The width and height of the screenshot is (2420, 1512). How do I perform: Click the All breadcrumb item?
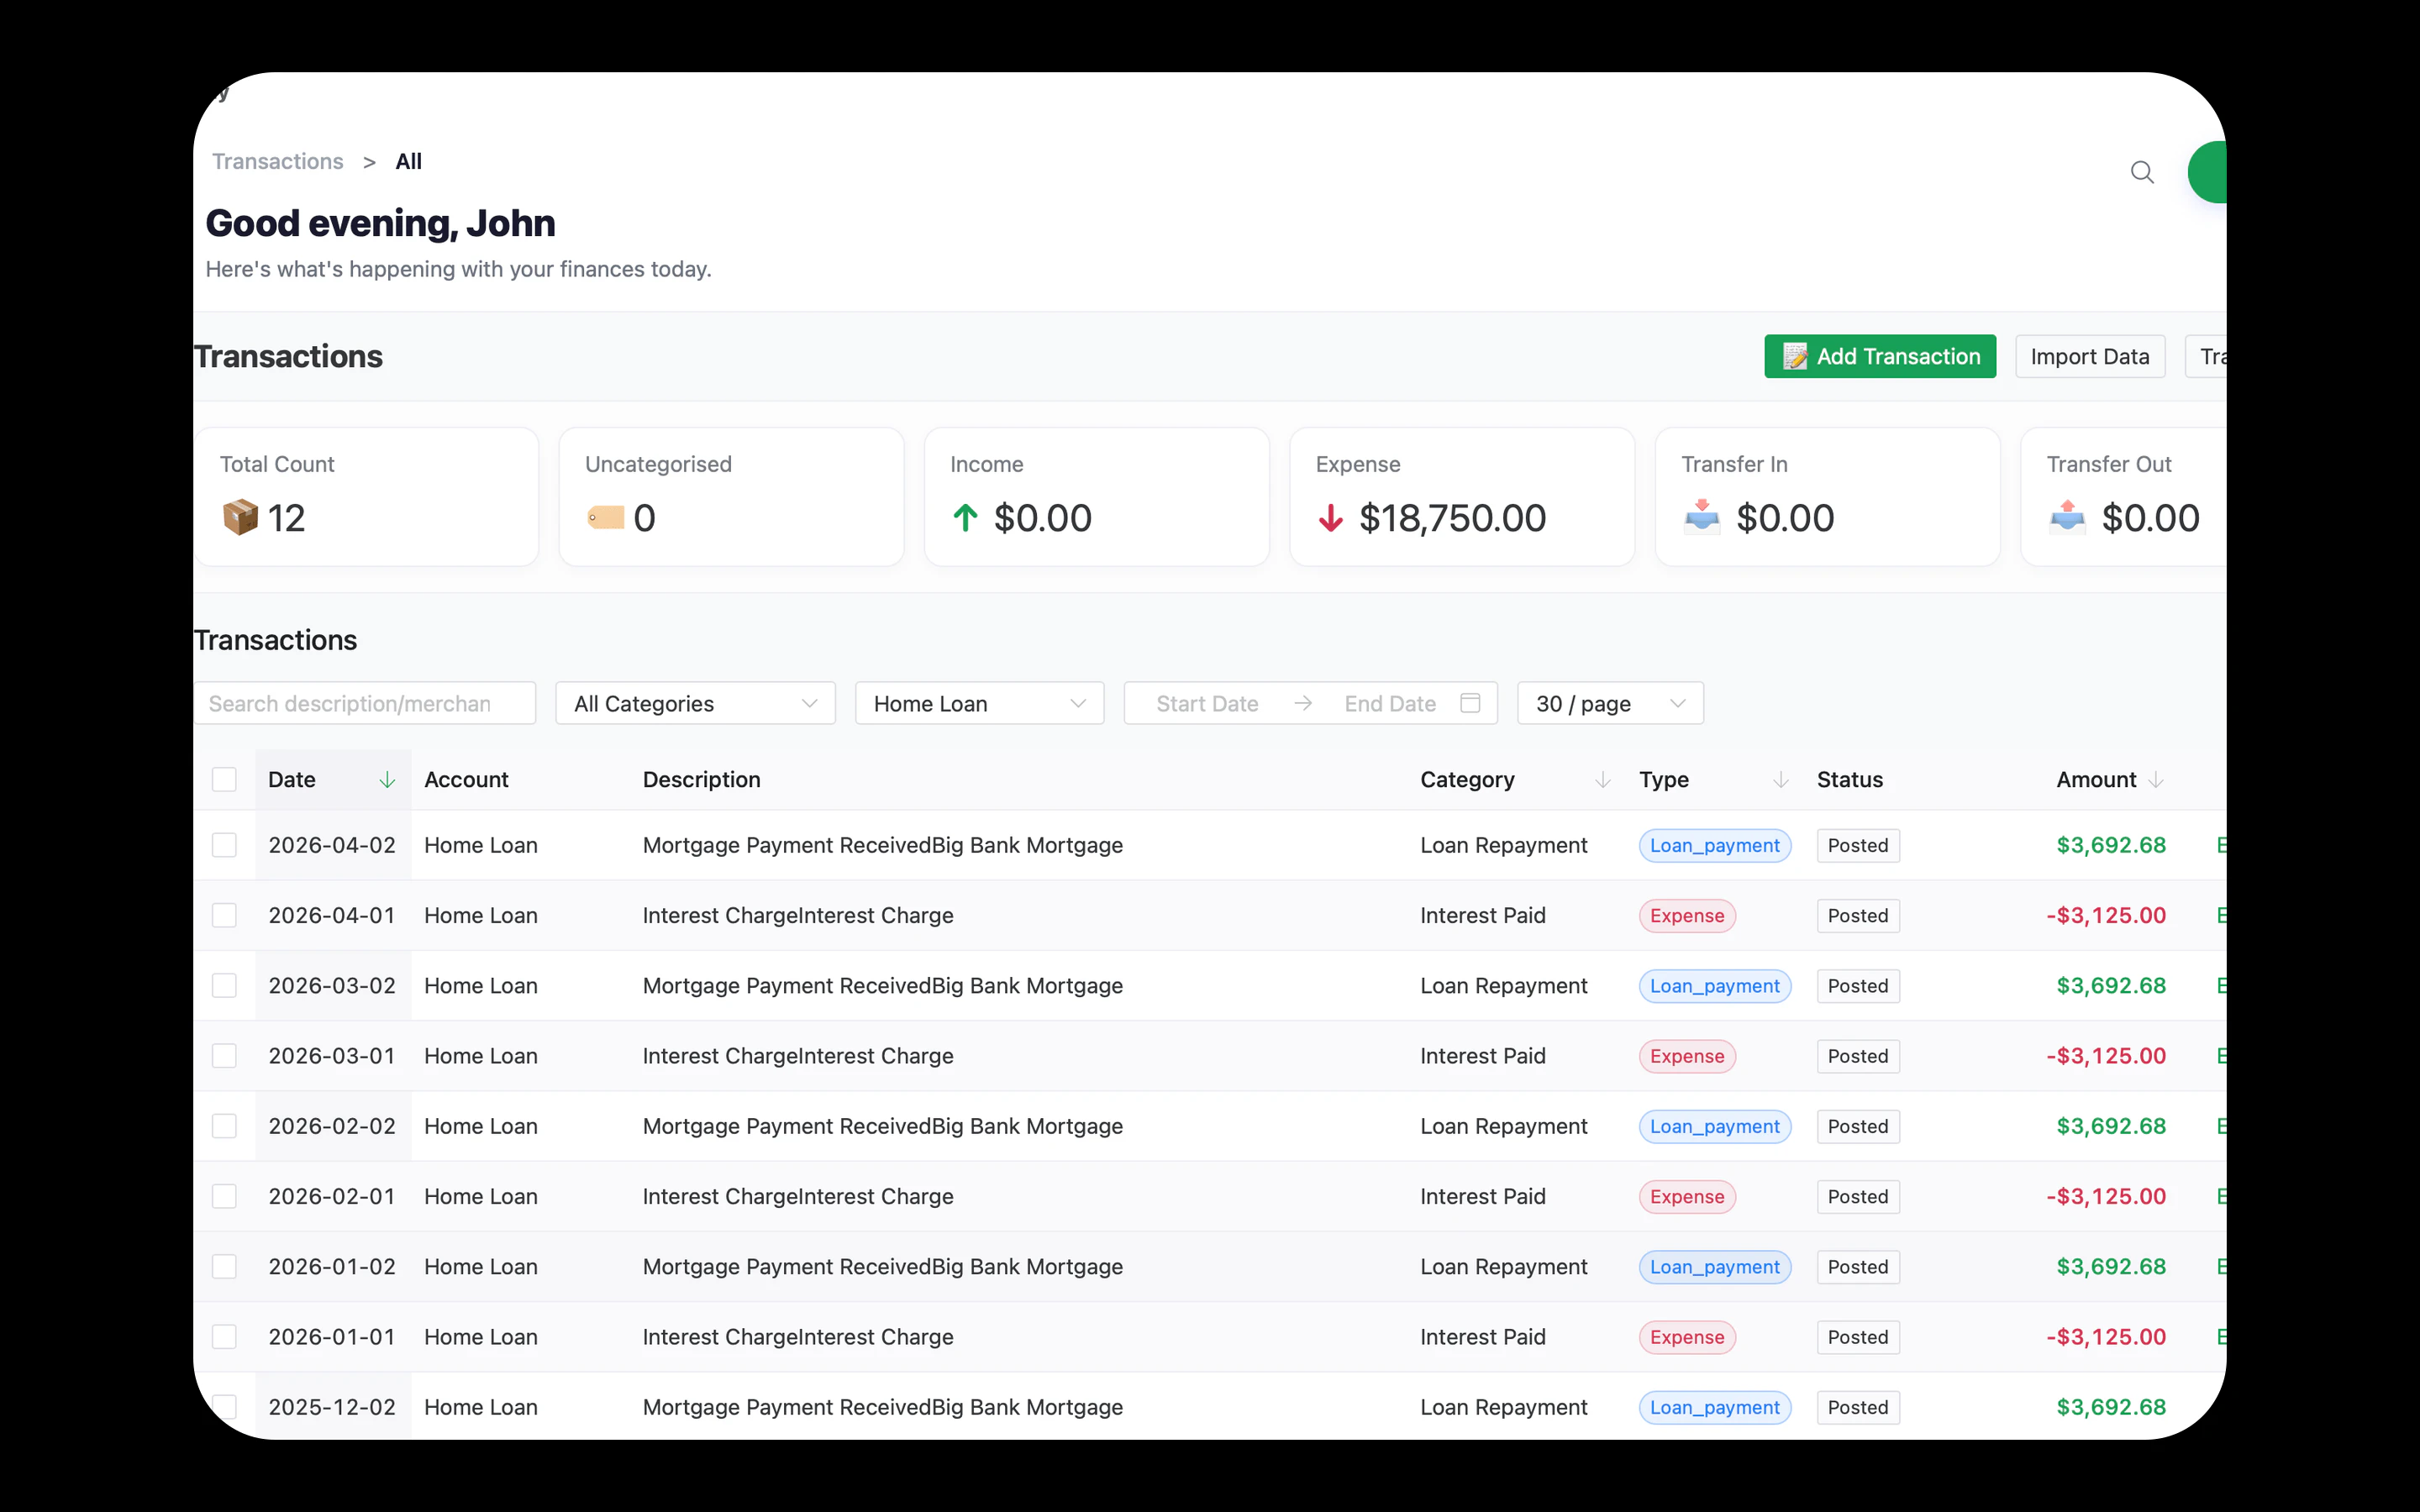(x=408, y=161)
